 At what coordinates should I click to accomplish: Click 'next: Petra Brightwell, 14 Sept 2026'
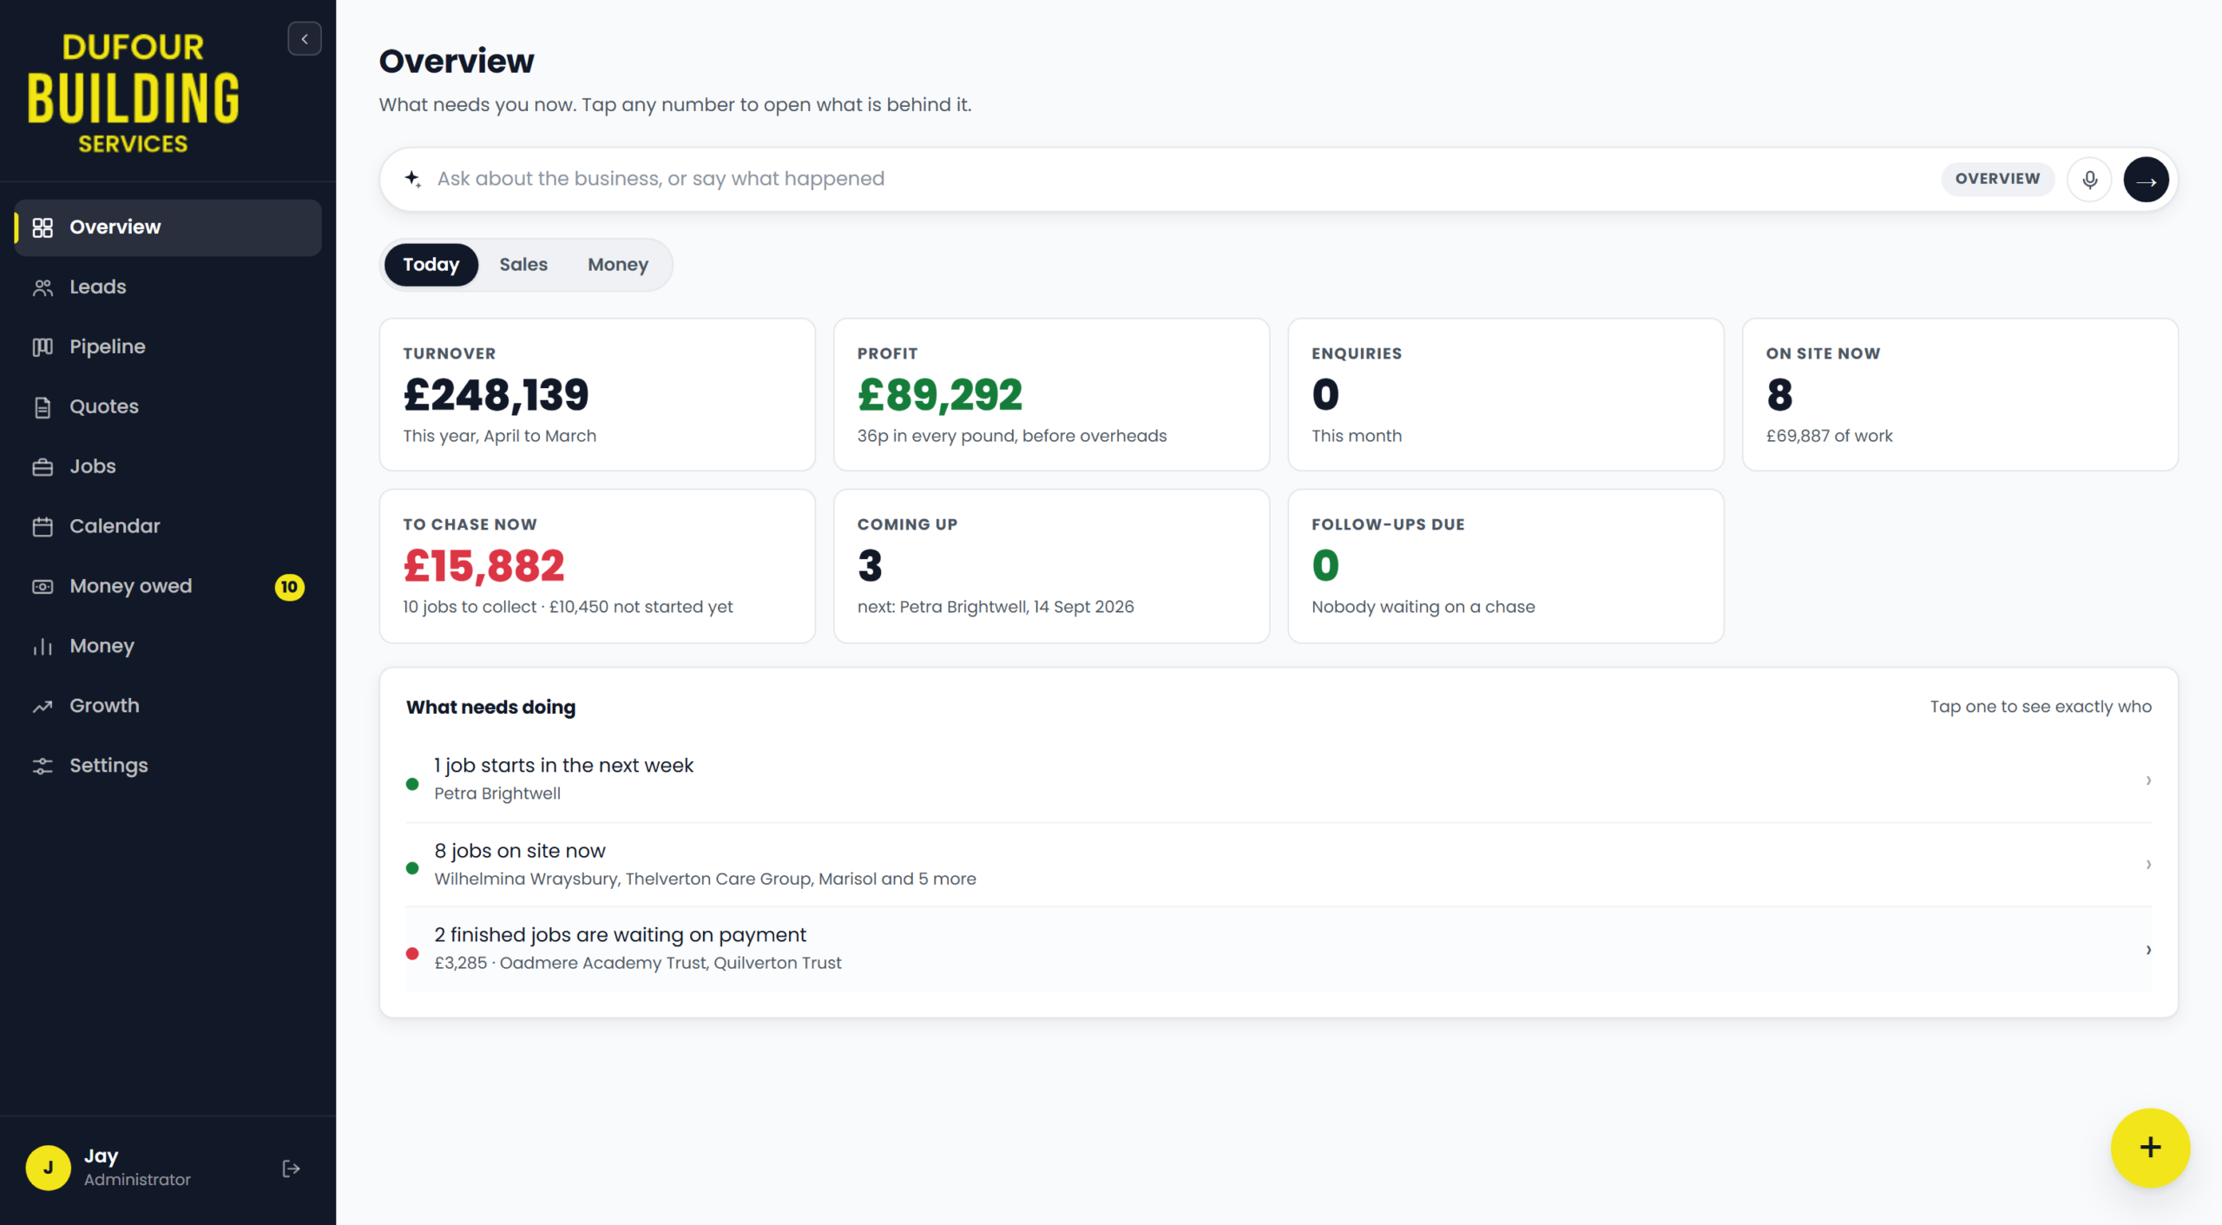tap(996, 607)
